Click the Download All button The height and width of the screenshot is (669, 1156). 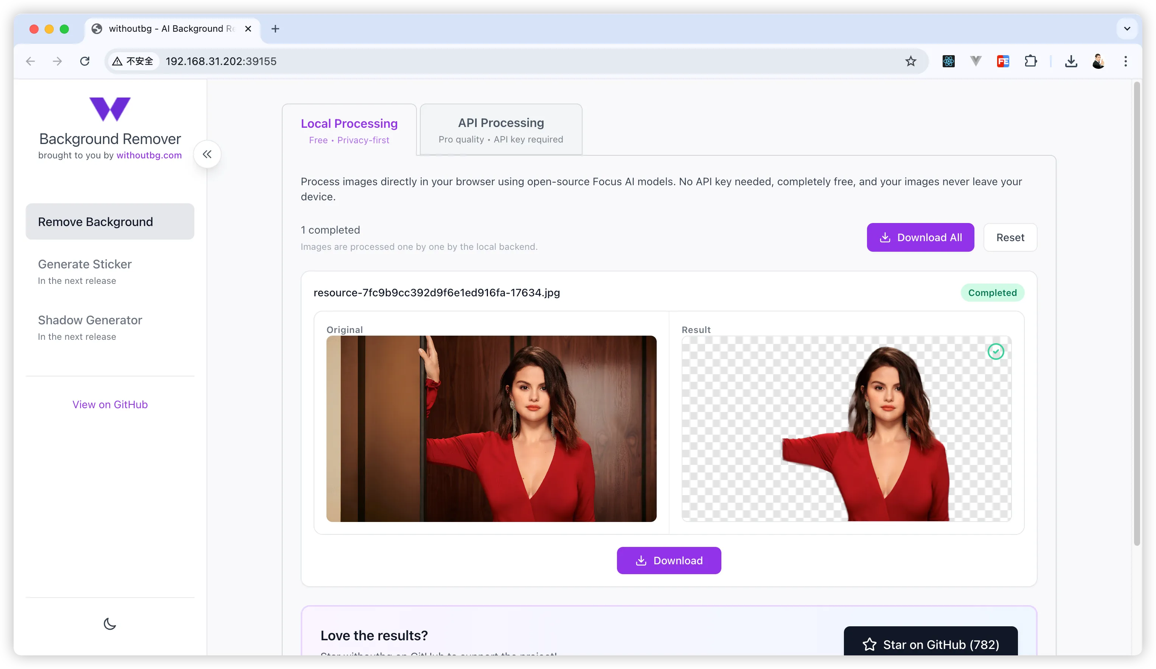(920, 237)
